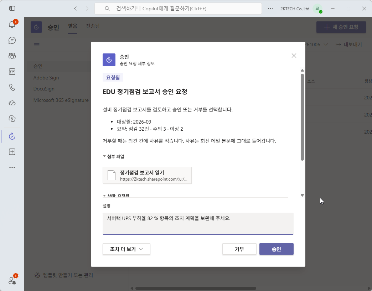372x291 pixels.
Task: Click the gear icon for template management
Action: (37, 275)
